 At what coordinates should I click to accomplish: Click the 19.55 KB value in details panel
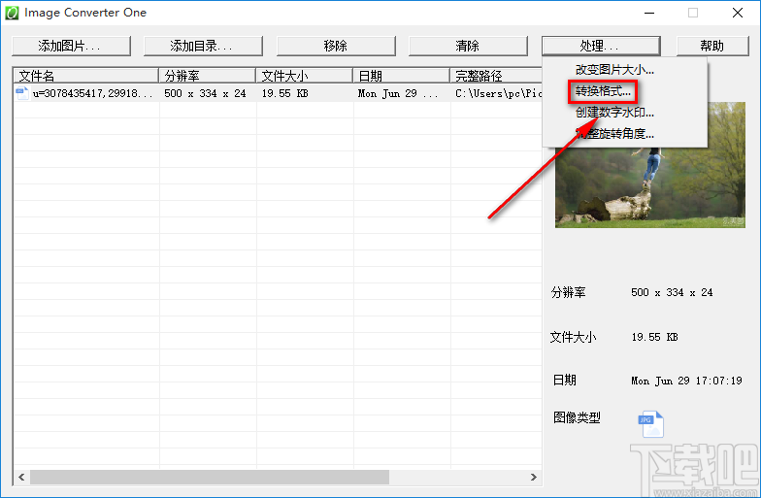(654, 337)
